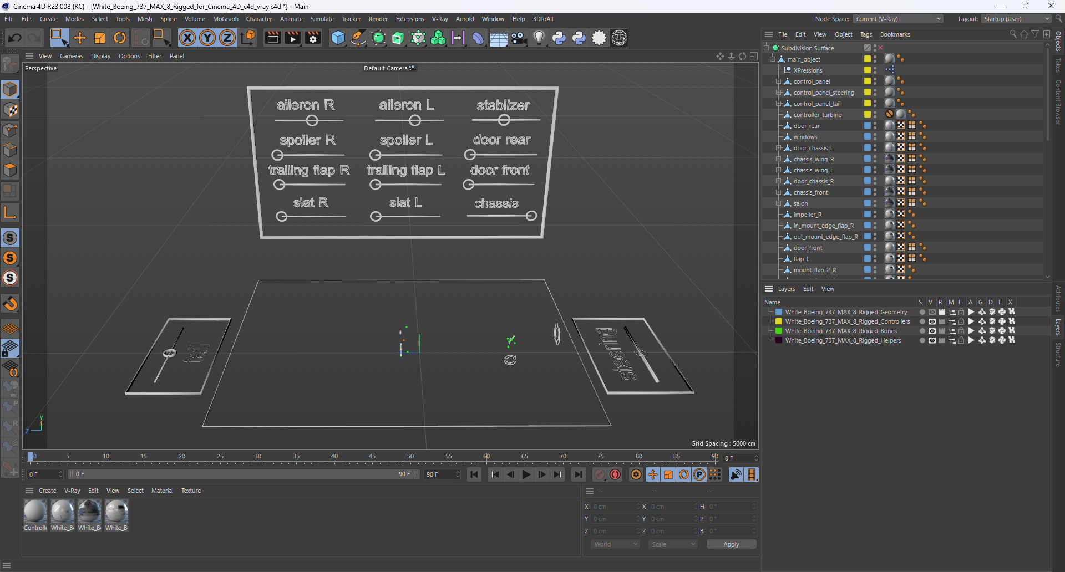
Task: Select the Controller material thumbnail
Action: pos(35,511)
